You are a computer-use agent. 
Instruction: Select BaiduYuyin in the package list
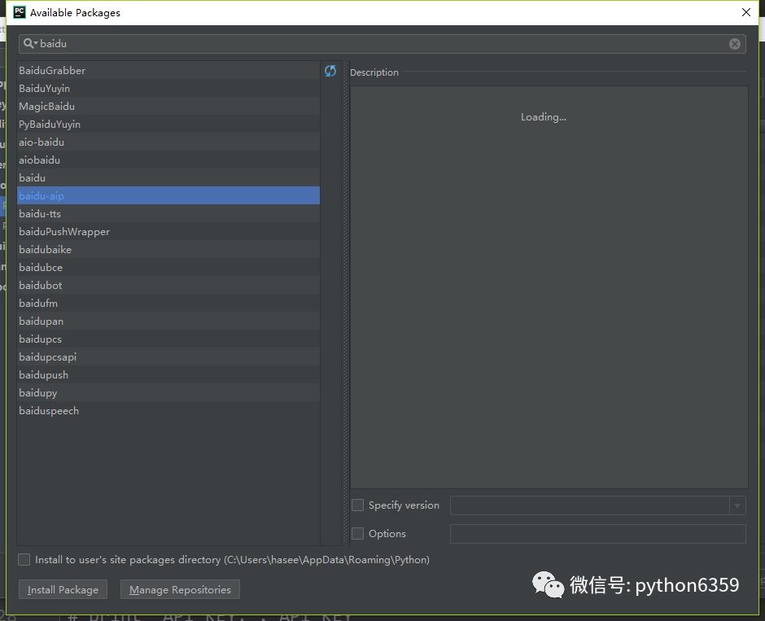[x=168, y=88]
